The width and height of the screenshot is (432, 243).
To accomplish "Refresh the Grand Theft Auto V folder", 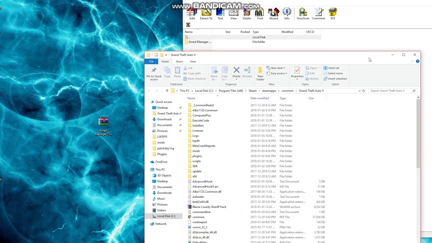I will point(363,91).
